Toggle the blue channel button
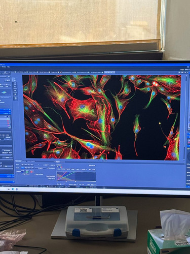The width and height of the screenshot is (190, 254). pyautogui.click(x=23, y=171)
